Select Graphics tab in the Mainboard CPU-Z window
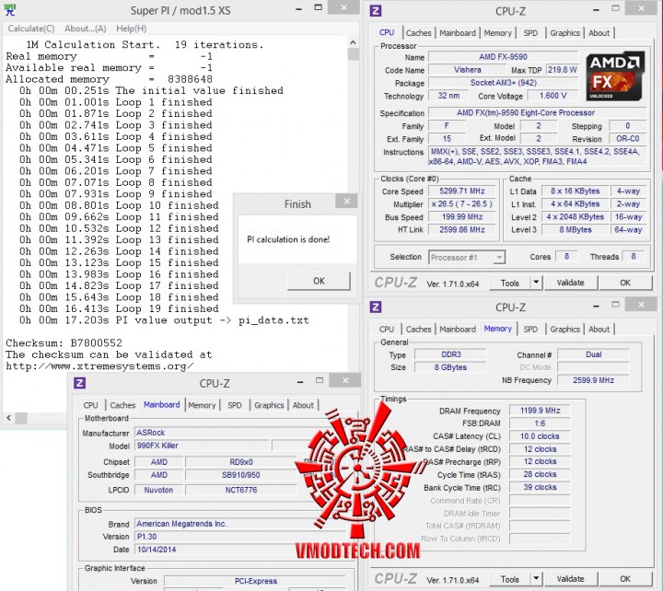663x591 pixels. click(x=269, y=405)
